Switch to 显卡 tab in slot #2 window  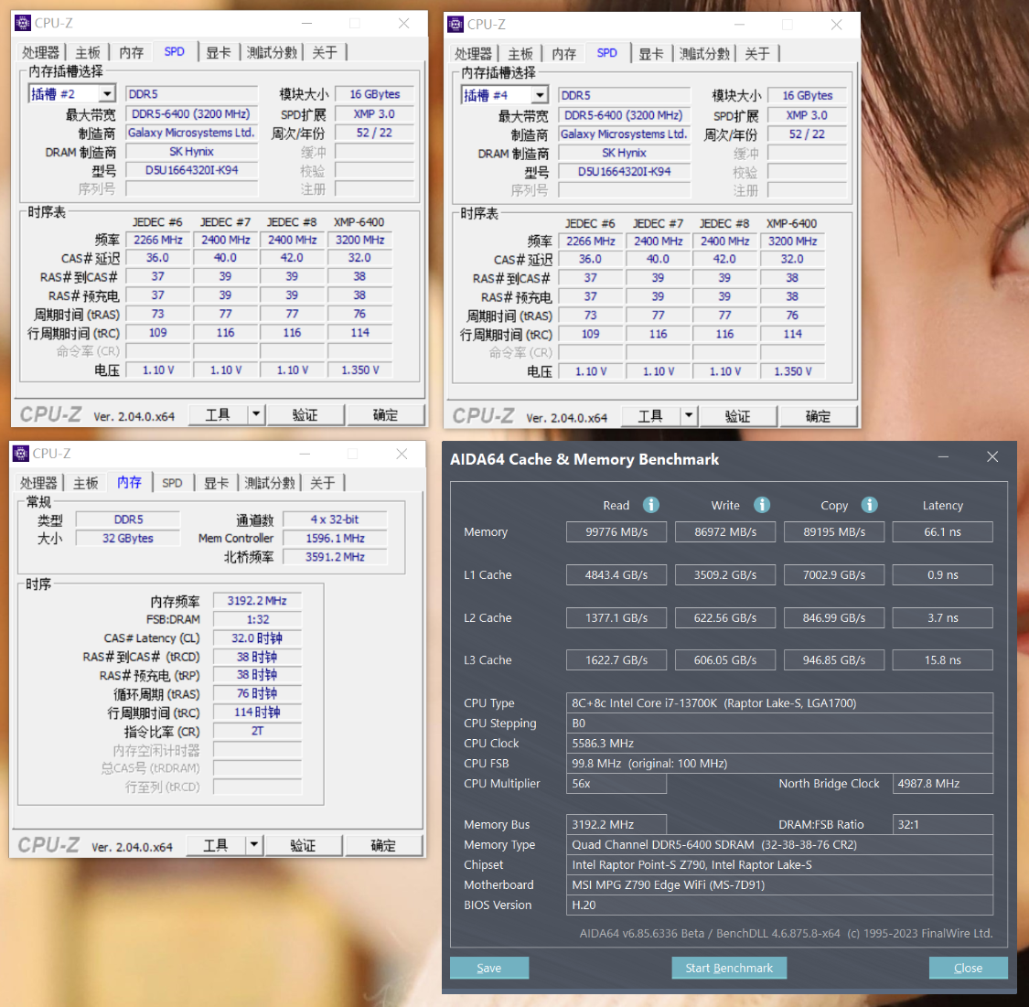click(219, 52)
